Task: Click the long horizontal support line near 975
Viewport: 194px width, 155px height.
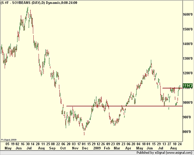Action: (124, 106)
